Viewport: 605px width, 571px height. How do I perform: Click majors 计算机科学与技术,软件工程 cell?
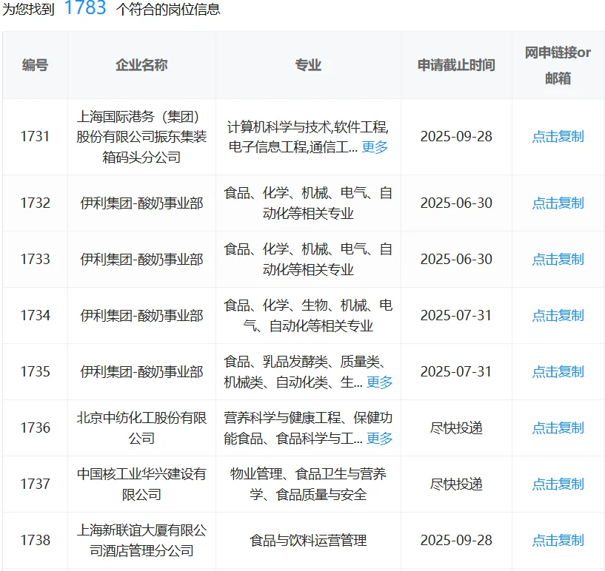308,136
